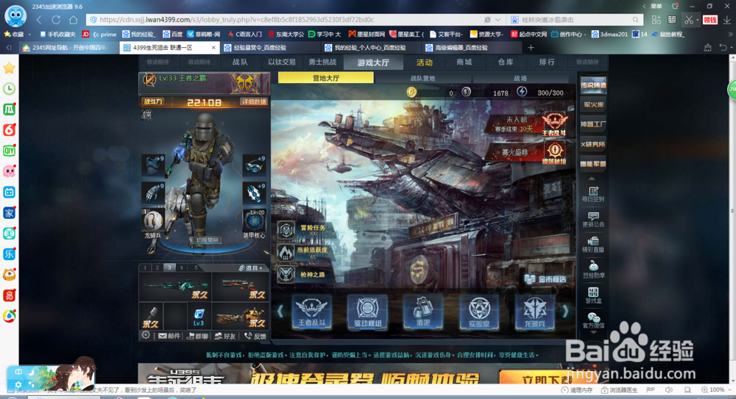Open the 邮件 mail button
The image size is (736, 399).
click(x=169, y=336)
